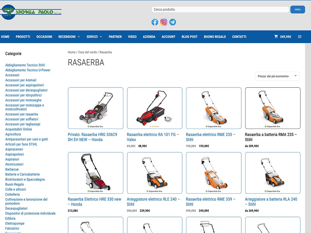Open Arieggiatore elettrico RLE 240 Stihl link
Viewport: 311px width, 233px height.
[x=153, y=202]
